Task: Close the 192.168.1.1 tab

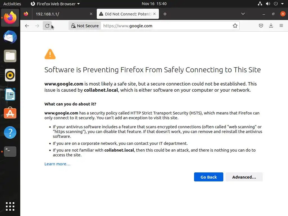Action: point(91,14)
